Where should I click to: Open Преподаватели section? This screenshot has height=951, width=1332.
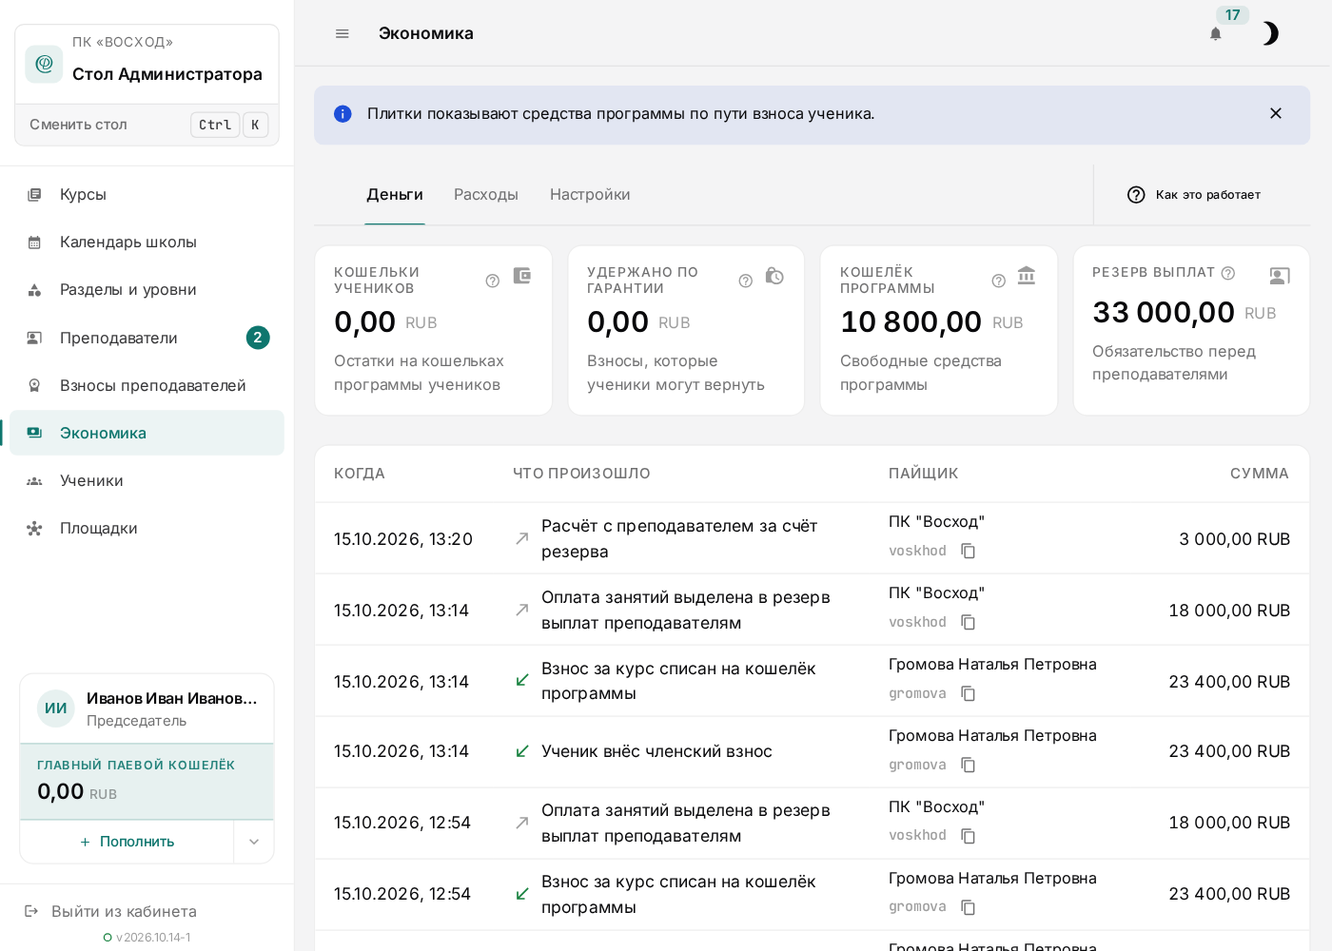click(x=147, y=338)
